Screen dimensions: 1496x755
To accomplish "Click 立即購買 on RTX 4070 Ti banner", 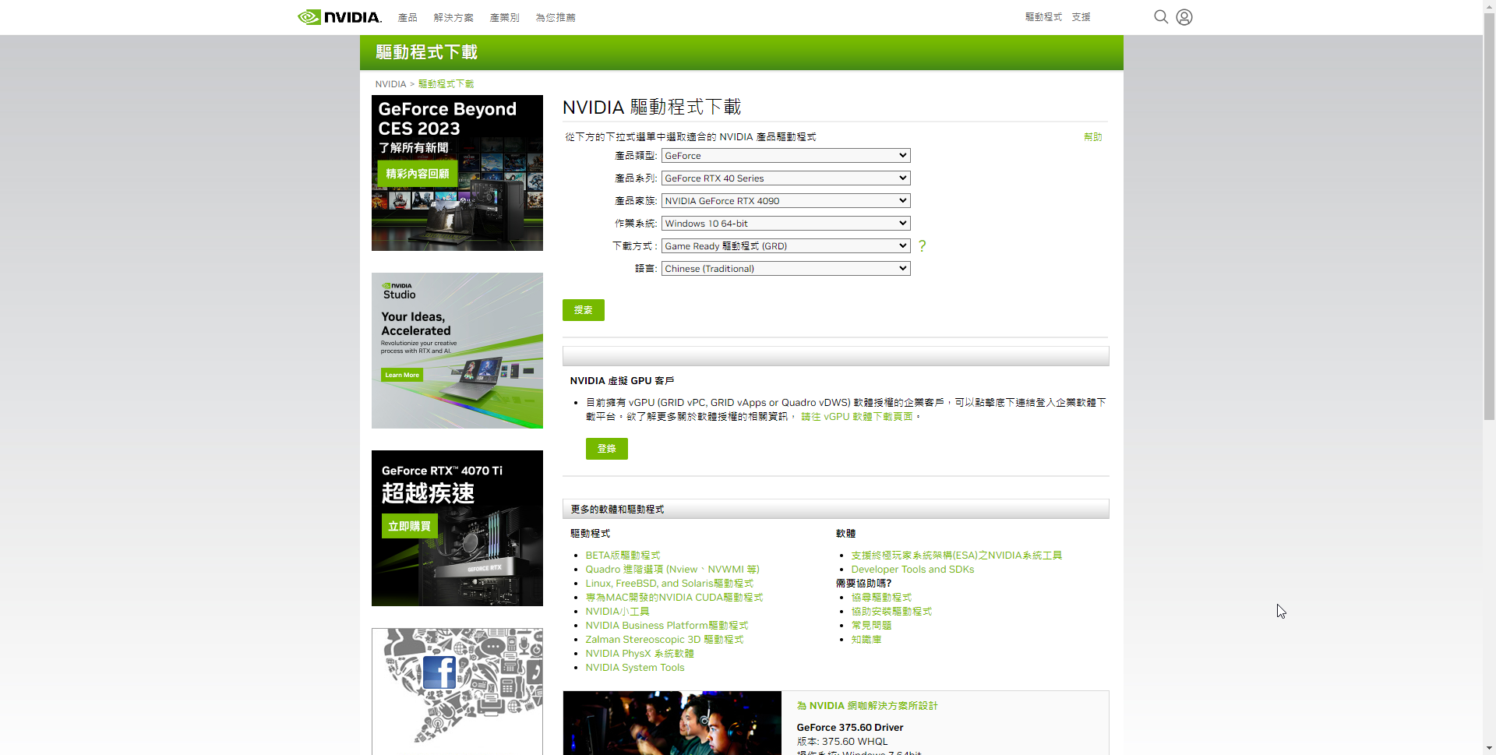I will 409,526.
